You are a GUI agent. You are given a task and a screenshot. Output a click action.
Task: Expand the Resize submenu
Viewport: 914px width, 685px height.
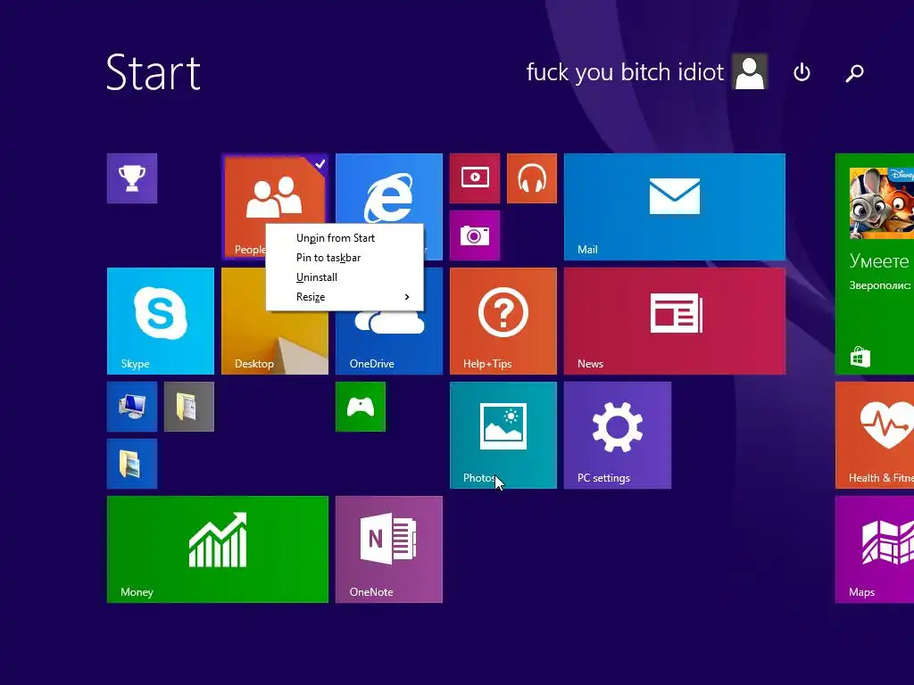coord(345,297)
